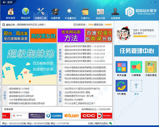Open 网站优化-站点解析 article
Image resolution: width=159 pixels, height=127 pixels.
coord(74,100)
